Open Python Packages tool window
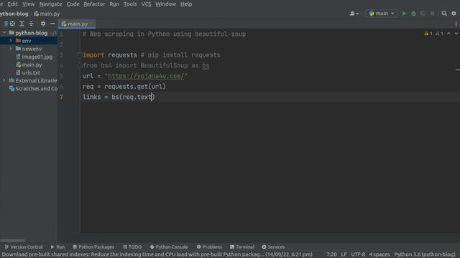 (x=93, y=247)
